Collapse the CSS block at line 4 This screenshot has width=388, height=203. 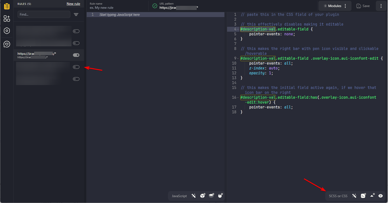(x=238, y=29)
